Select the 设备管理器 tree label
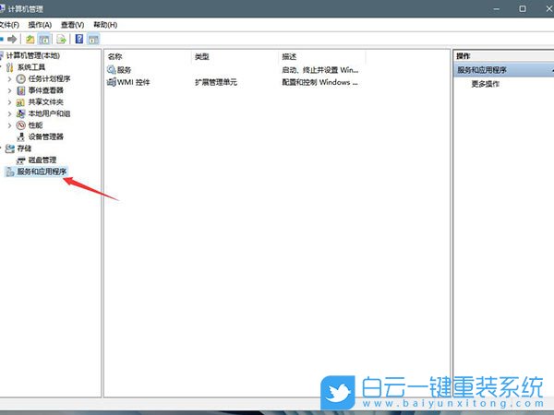Viewport: 554px width, 415px height. coord(45,136)
